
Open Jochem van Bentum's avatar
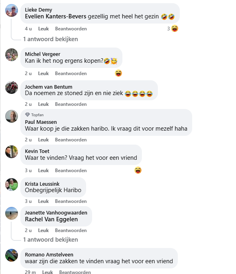12,87
